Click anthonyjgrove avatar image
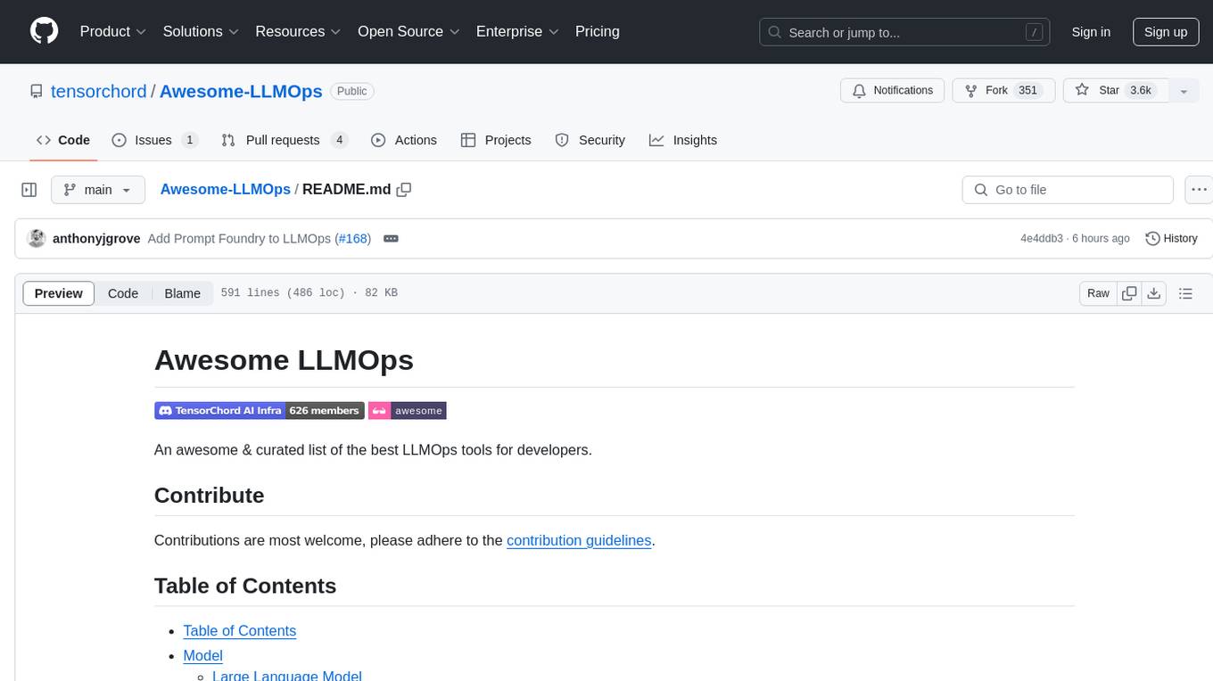 coord(37,238)
